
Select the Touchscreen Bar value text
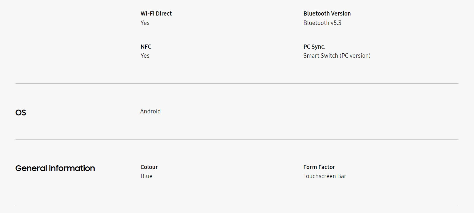(325, 176)
